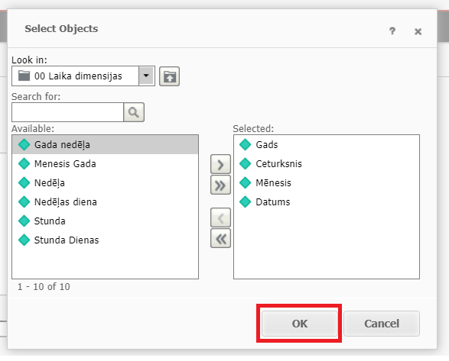Select Mēnesis in Selected list
The height and width of the screenshot is (361, 449).
tap(327, 183)
